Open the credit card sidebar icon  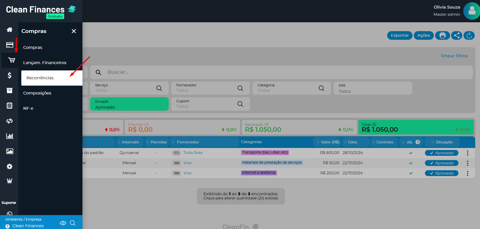point(10,45)
